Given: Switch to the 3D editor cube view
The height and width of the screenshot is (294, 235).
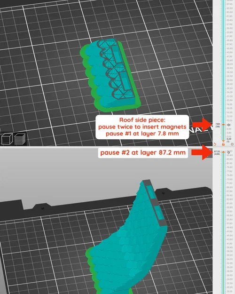Looking at the screenshot, I should click(7, 139).
